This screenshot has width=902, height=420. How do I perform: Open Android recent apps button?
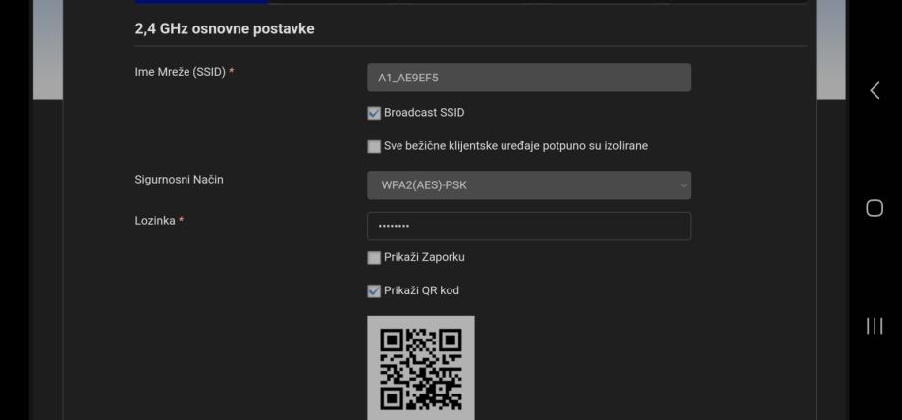[875, 326]
